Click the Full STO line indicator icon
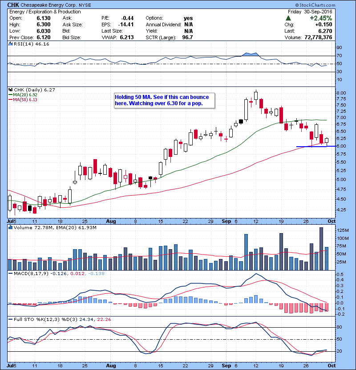356x370 pixels. 10,319
